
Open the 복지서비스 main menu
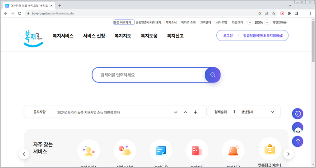(x=63, y=36)
